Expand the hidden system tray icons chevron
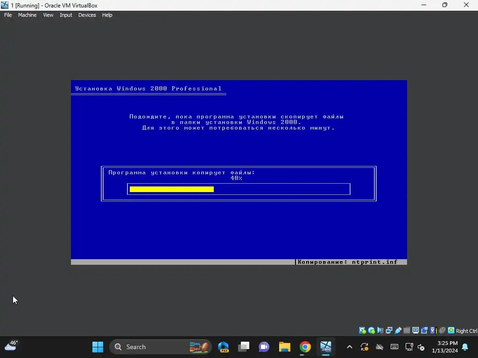 pos(350,347)
